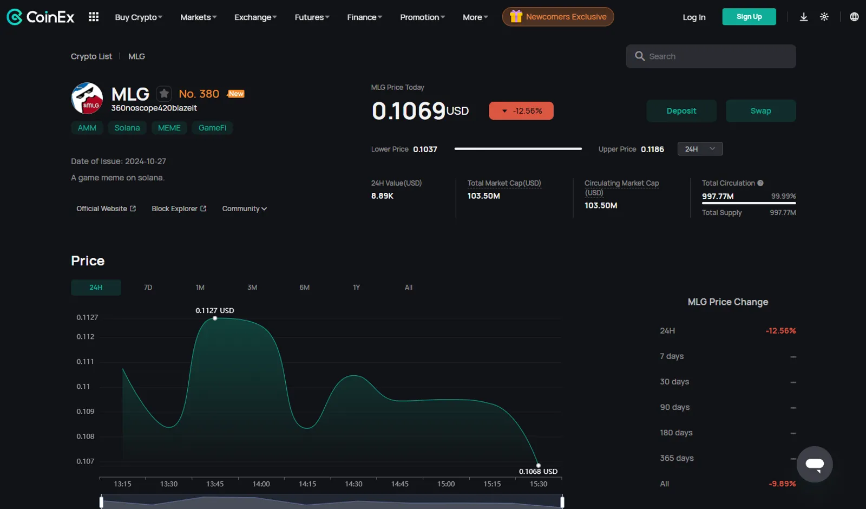This screenshot has height=509, width=866.
Task: Click the left chart range handle
Action: pos(101,501)
